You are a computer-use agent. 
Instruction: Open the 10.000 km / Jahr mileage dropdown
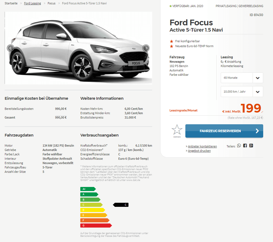click(242, 92)
